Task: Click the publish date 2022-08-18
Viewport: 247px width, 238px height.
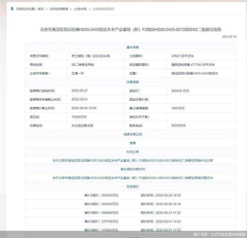Action: coord(229,37)
